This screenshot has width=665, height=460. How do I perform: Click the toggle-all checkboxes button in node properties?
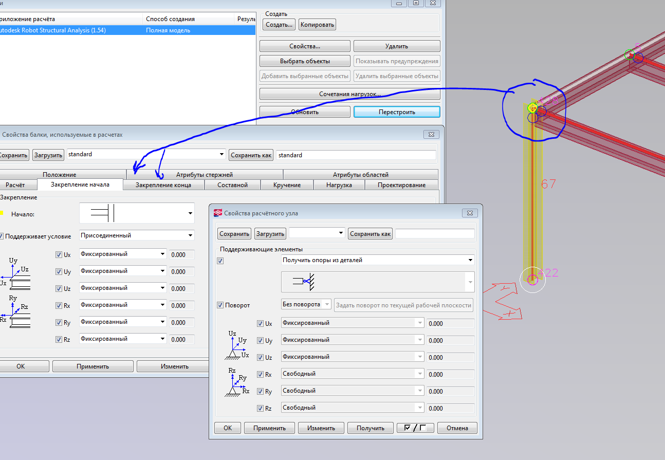(x=416, y=428)
